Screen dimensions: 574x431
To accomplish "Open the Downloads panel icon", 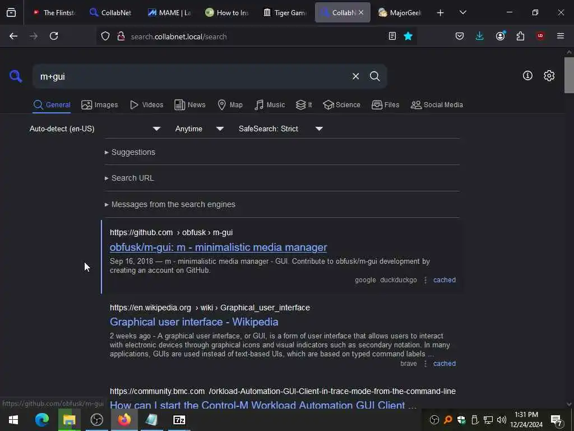I will [x=480, y=36].
